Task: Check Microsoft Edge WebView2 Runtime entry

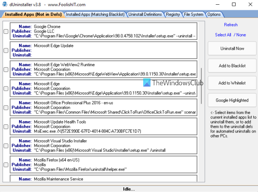Action: [x=6, y=69]
